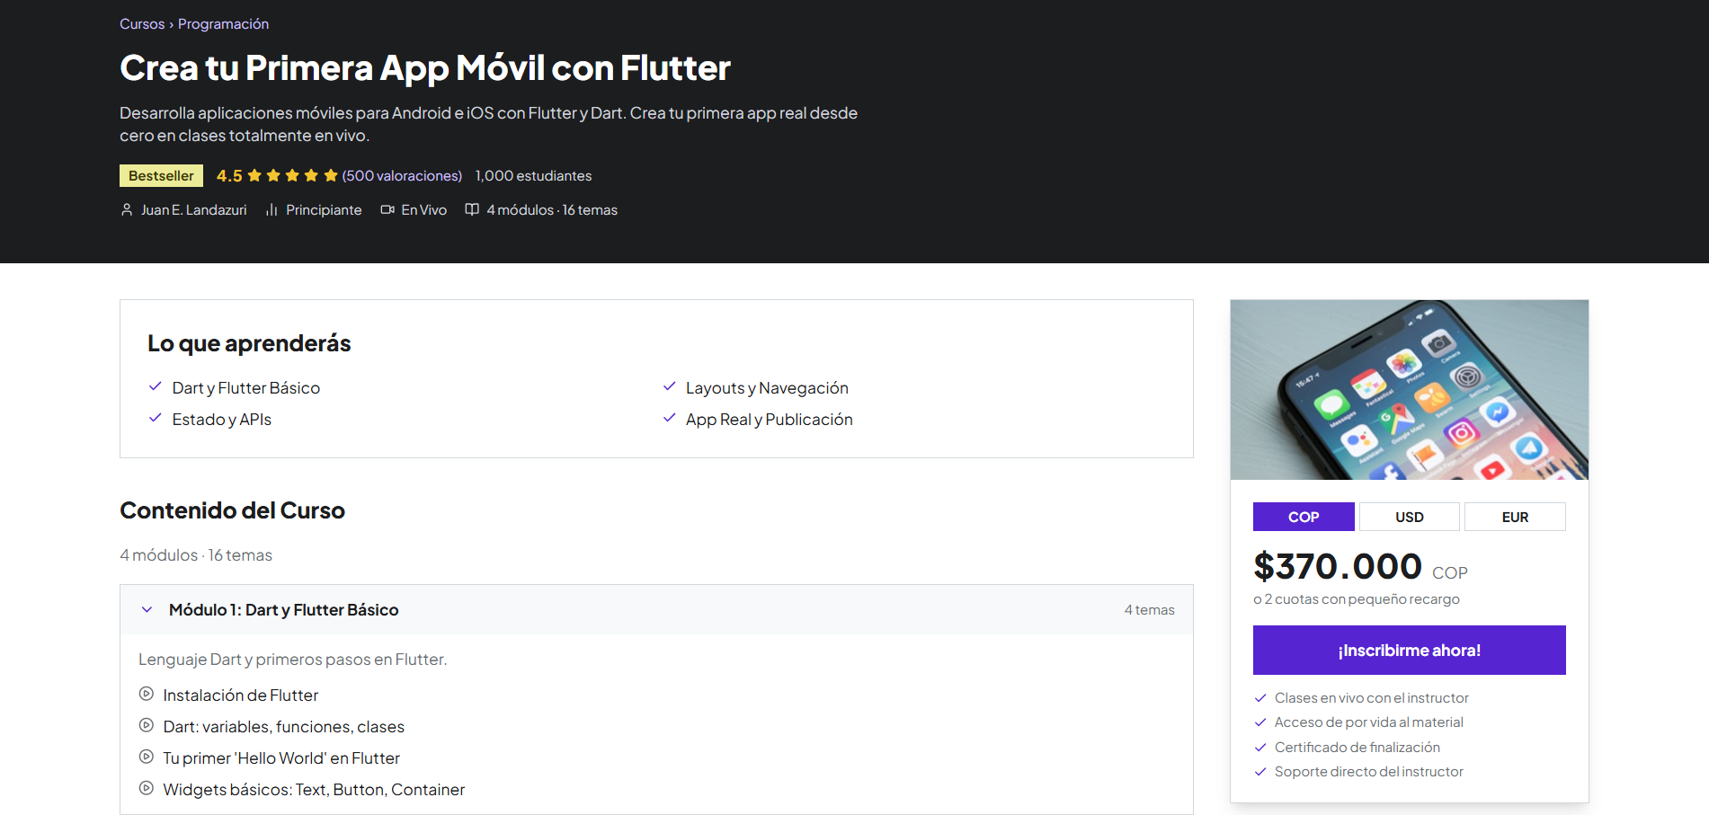1709x815 pixels.
Task: Click the phone course thumbnail image
Action: click(1410, 390)
